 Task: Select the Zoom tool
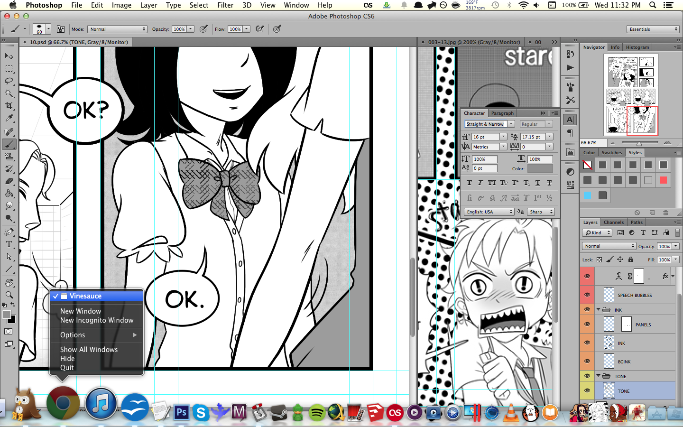tap(9, 295)
